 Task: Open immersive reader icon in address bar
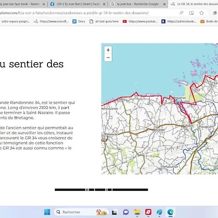[x=191, y=13]
